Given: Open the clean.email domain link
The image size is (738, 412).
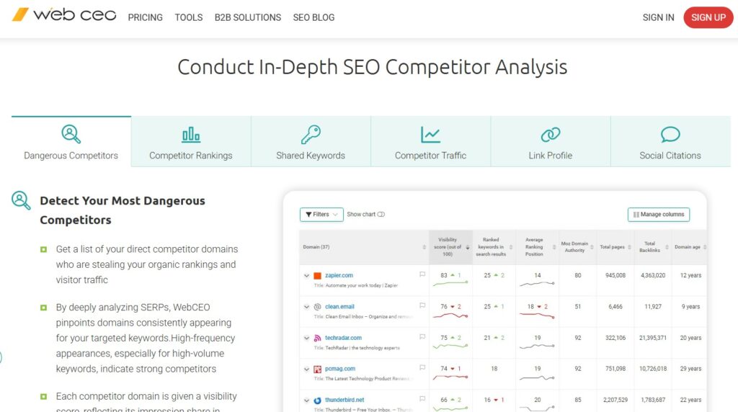Looking at the screenshot, I should pyautogui.click(x=339, y=306).
